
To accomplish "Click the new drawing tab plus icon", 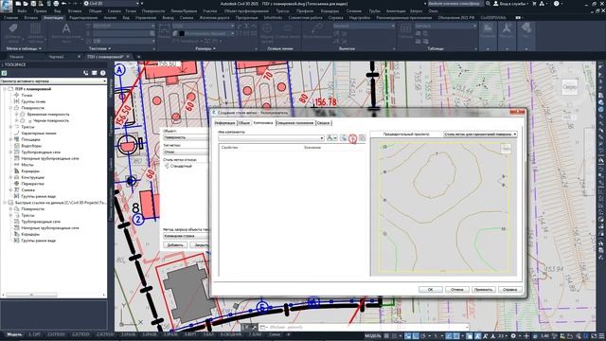I will 139,57.
